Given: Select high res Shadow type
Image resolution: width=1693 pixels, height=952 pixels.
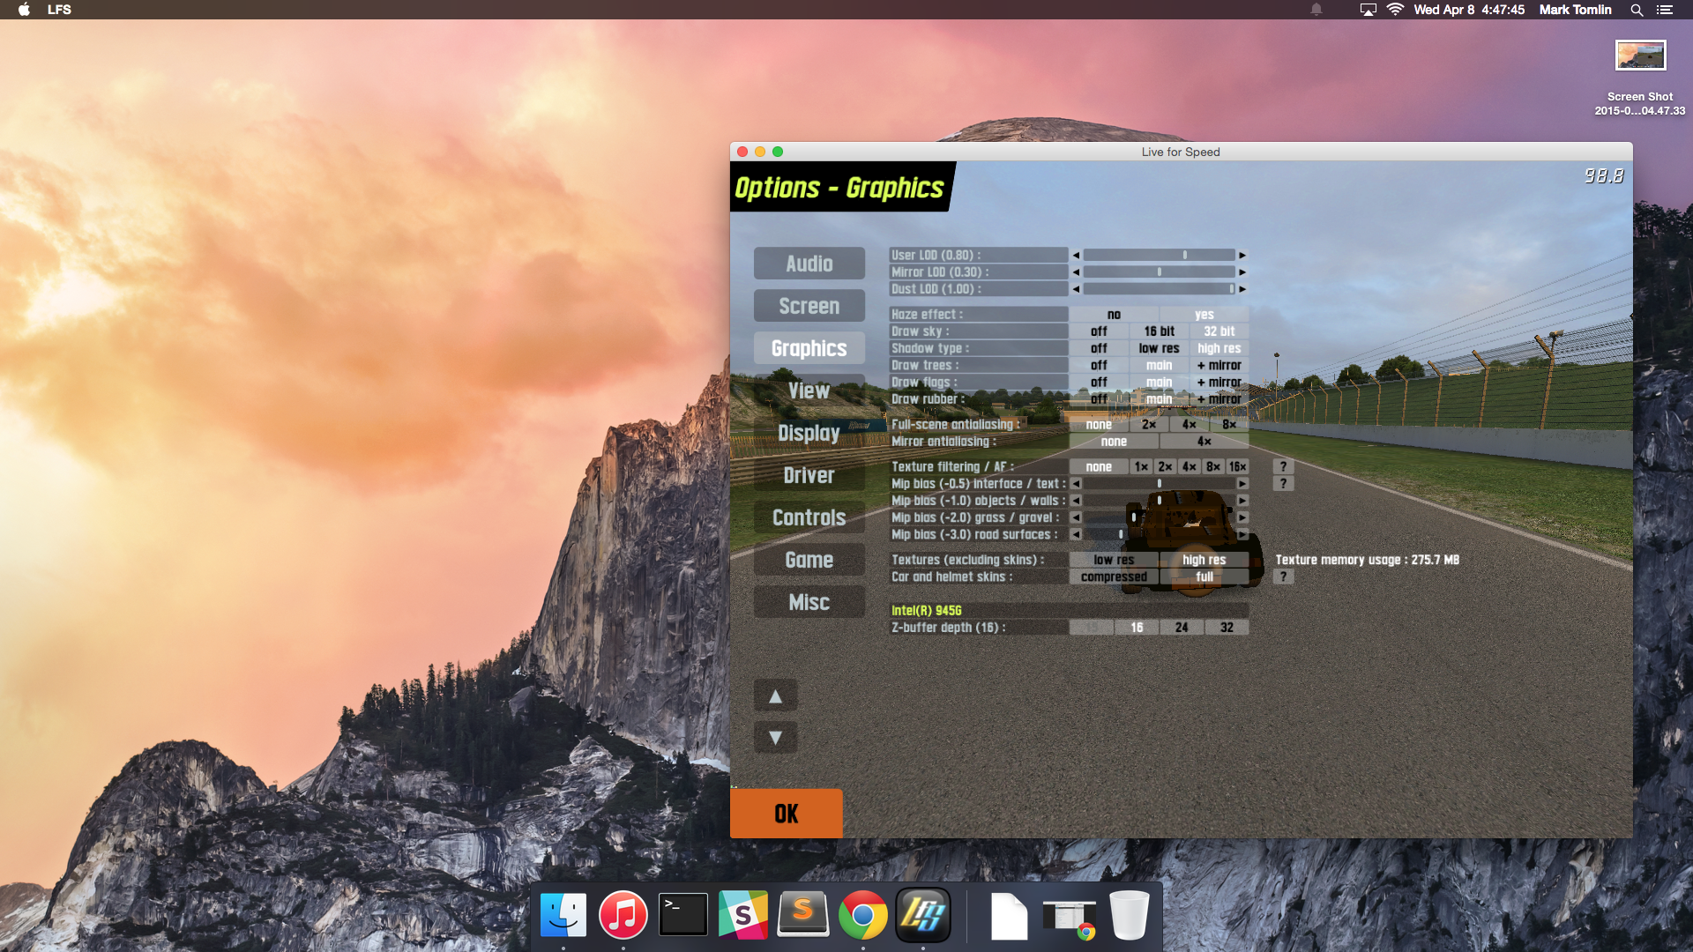Looking at the screenshot, I should pos(1219,348).
